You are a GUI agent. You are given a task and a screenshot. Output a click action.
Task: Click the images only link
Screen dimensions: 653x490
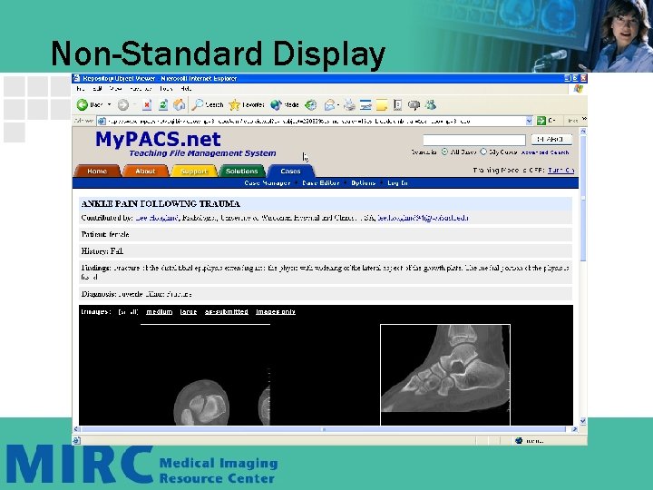click(276, 311)
